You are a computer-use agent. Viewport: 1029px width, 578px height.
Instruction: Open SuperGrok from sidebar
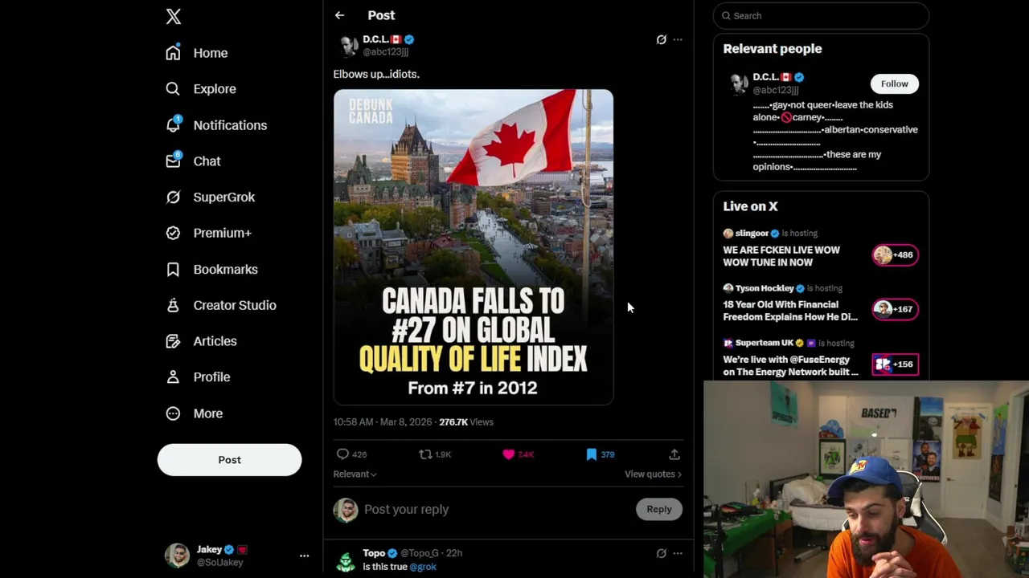pos(223,197)
